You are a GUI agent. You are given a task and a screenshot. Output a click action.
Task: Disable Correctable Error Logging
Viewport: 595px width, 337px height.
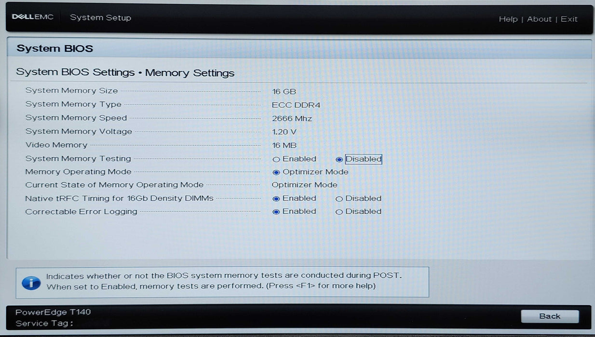[339, 212]
